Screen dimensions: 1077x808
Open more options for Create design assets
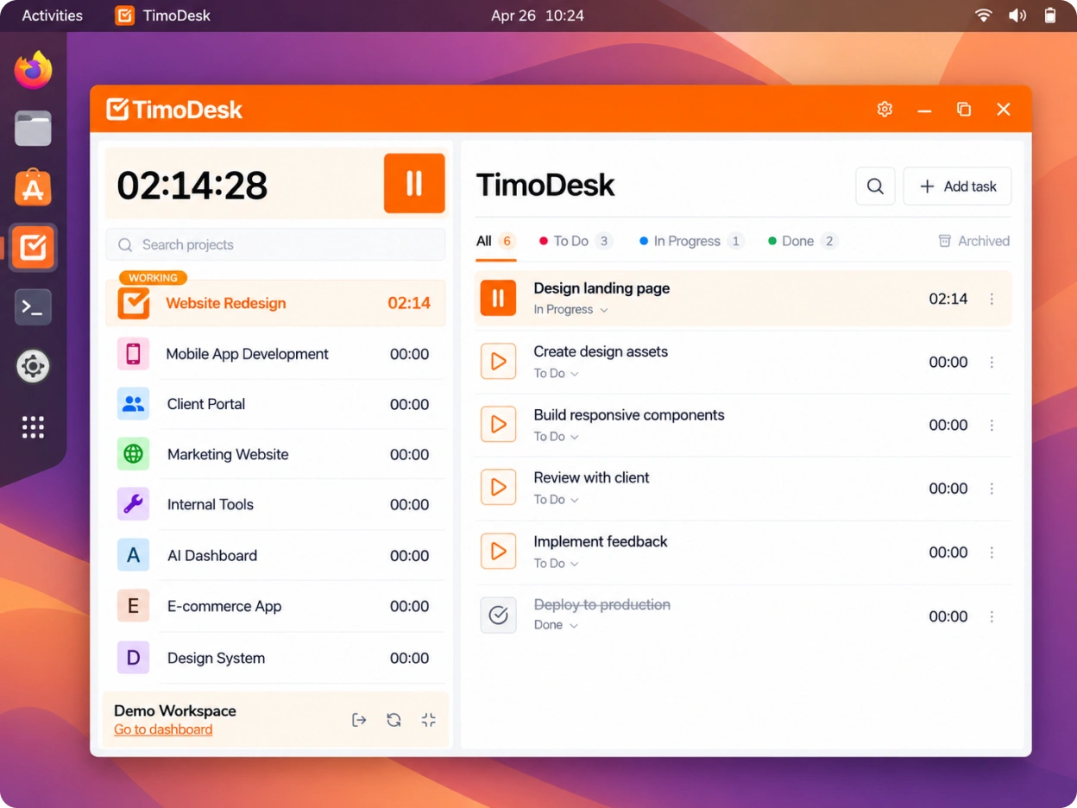coord(992,363)
